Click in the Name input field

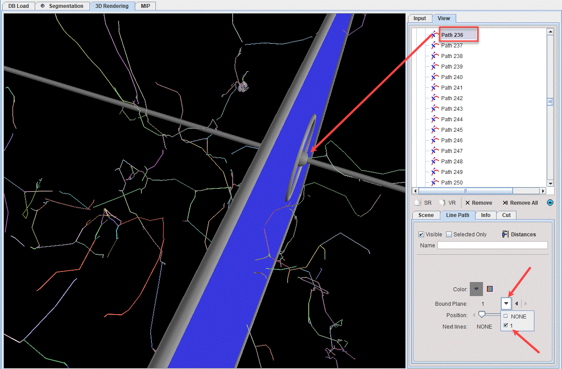pos(493,245)
